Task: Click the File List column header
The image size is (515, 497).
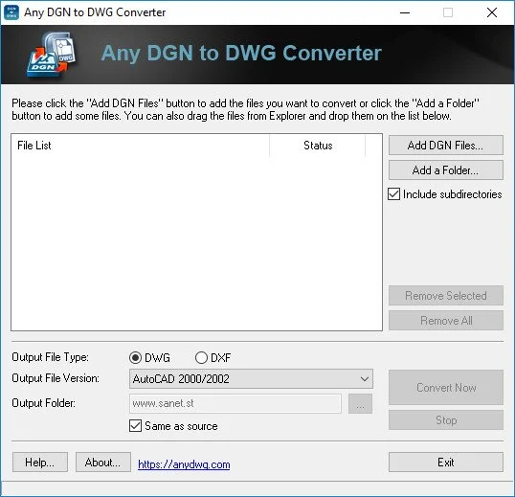Action: click(x=141, y=146)
